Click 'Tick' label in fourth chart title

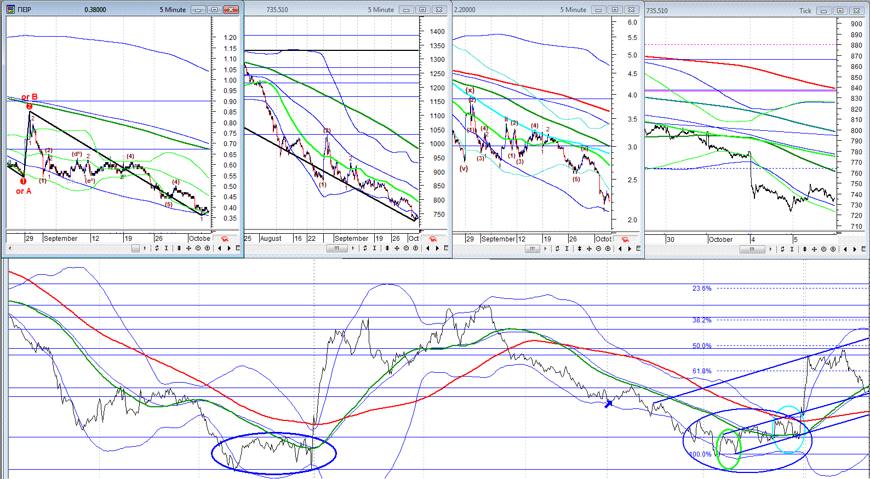point(805,10)
